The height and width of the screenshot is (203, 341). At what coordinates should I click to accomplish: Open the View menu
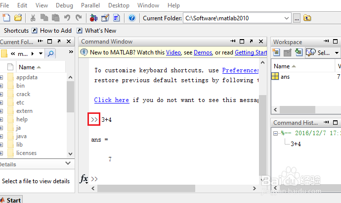pyautogui.click(x=42, y=5)
